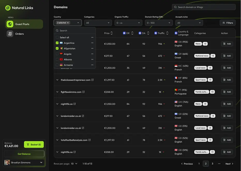Uncheck the Argentina country checkbox
Screen dimensions: 241x171
pos(57,43)
